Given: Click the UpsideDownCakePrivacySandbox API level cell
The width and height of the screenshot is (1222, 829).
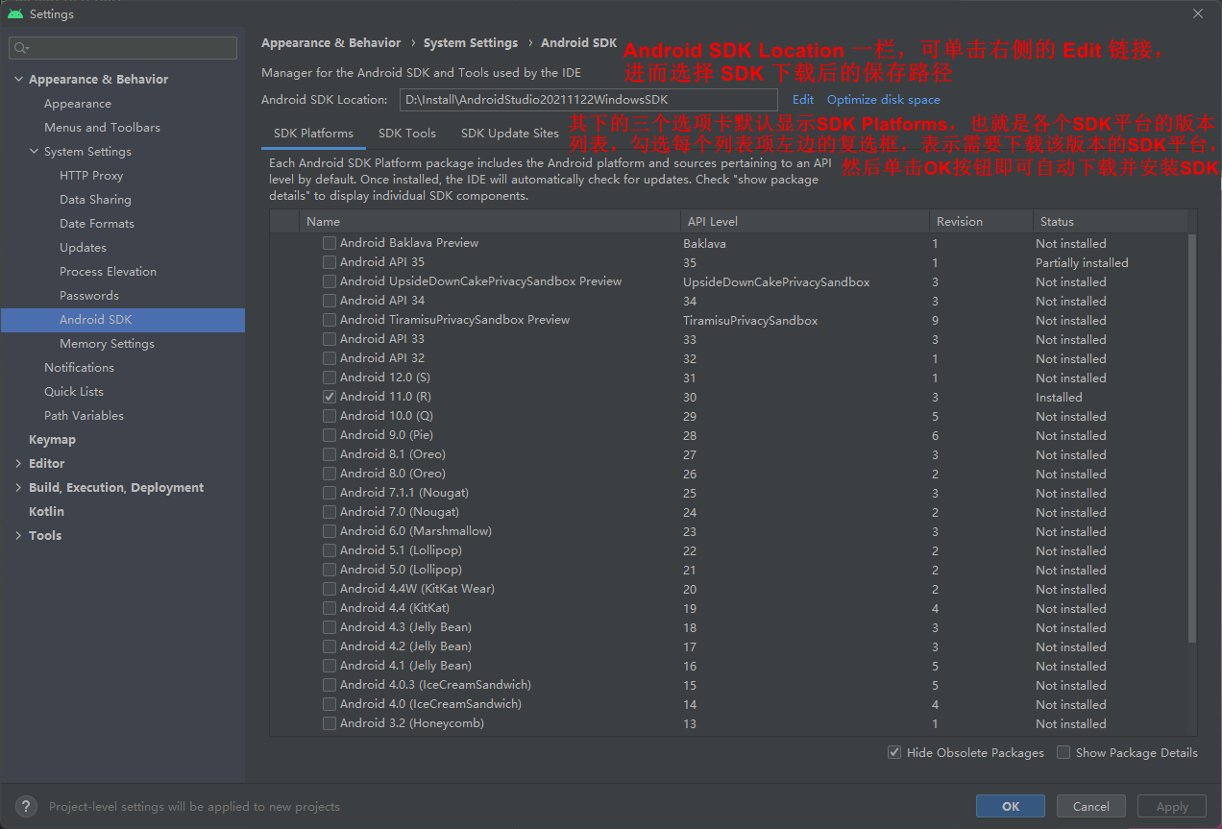Looking at the screenshot, I should [776, 281].
